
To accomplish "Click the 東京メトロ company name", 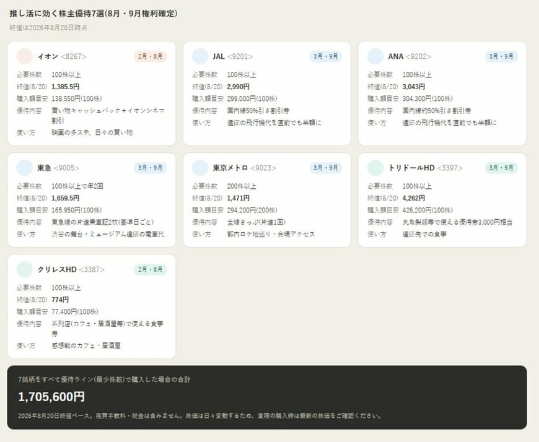I will [x=230, y=168].
